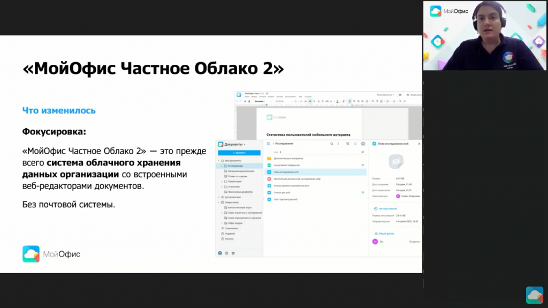Collapse the Мои документы tree section
The image size is (548, 308).
click(x=219, y=161)
